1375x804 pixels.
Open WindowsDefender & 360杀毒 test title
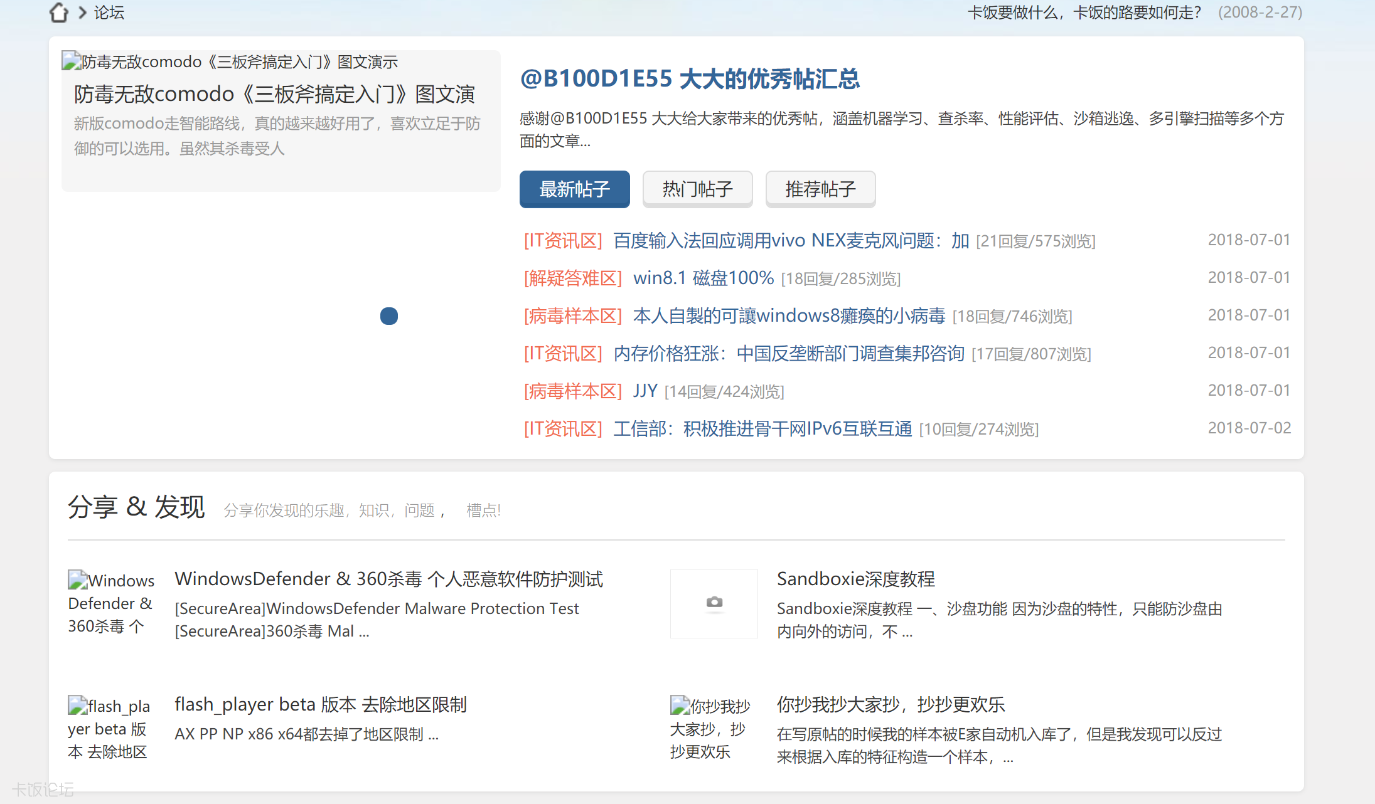(x=388, y=579)
